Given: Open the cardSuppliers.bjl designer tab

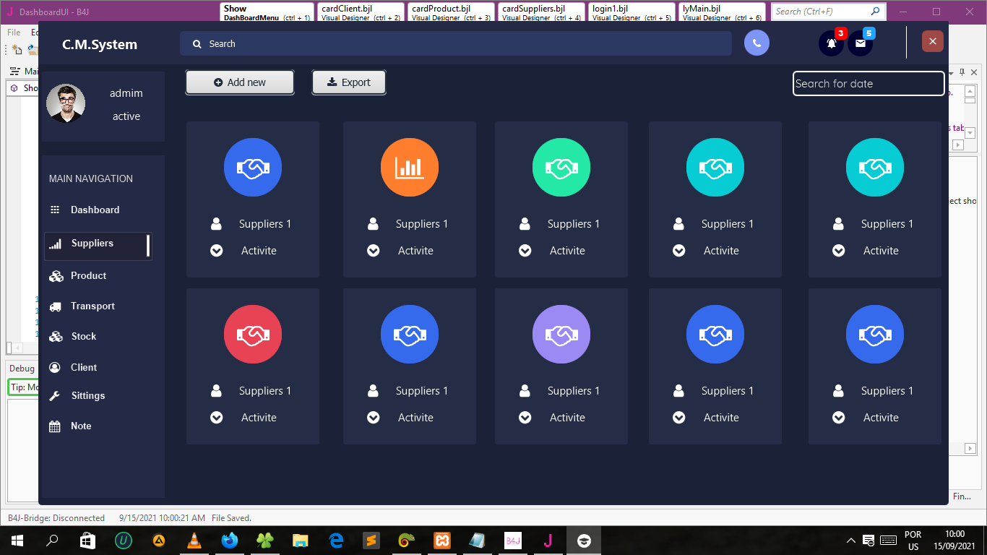Looking at the screenshot, I should [541, 12].
